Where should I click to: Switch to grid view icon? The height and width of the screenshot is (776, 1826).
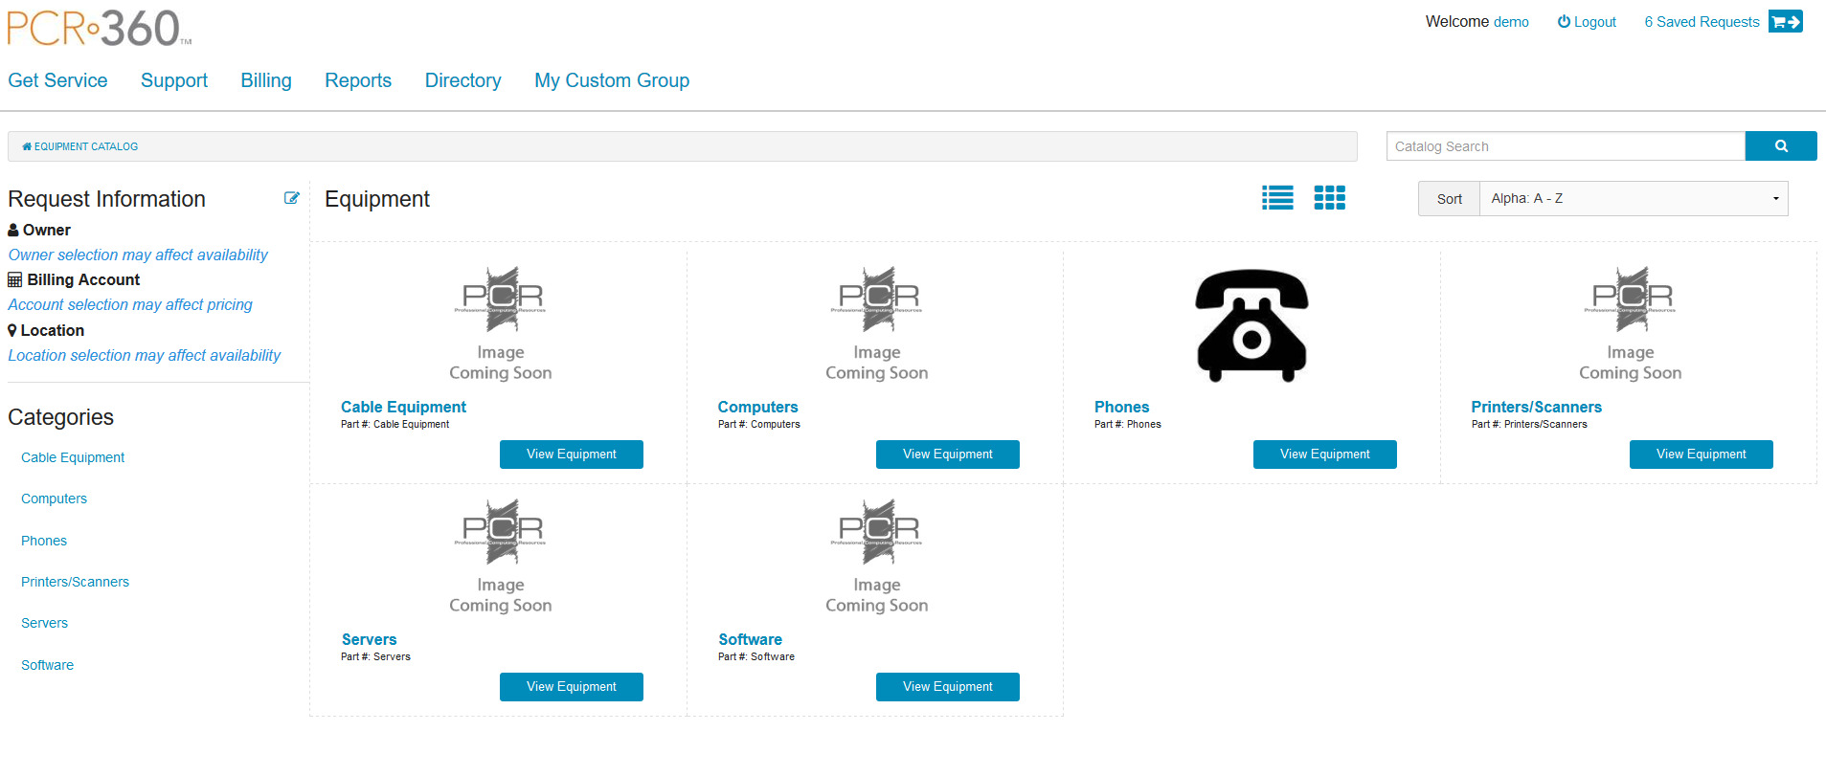coord(1329,198)
